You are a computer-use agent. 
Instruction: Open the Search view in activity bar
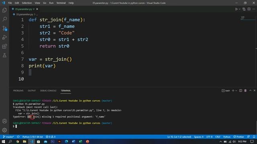[4, 19]
